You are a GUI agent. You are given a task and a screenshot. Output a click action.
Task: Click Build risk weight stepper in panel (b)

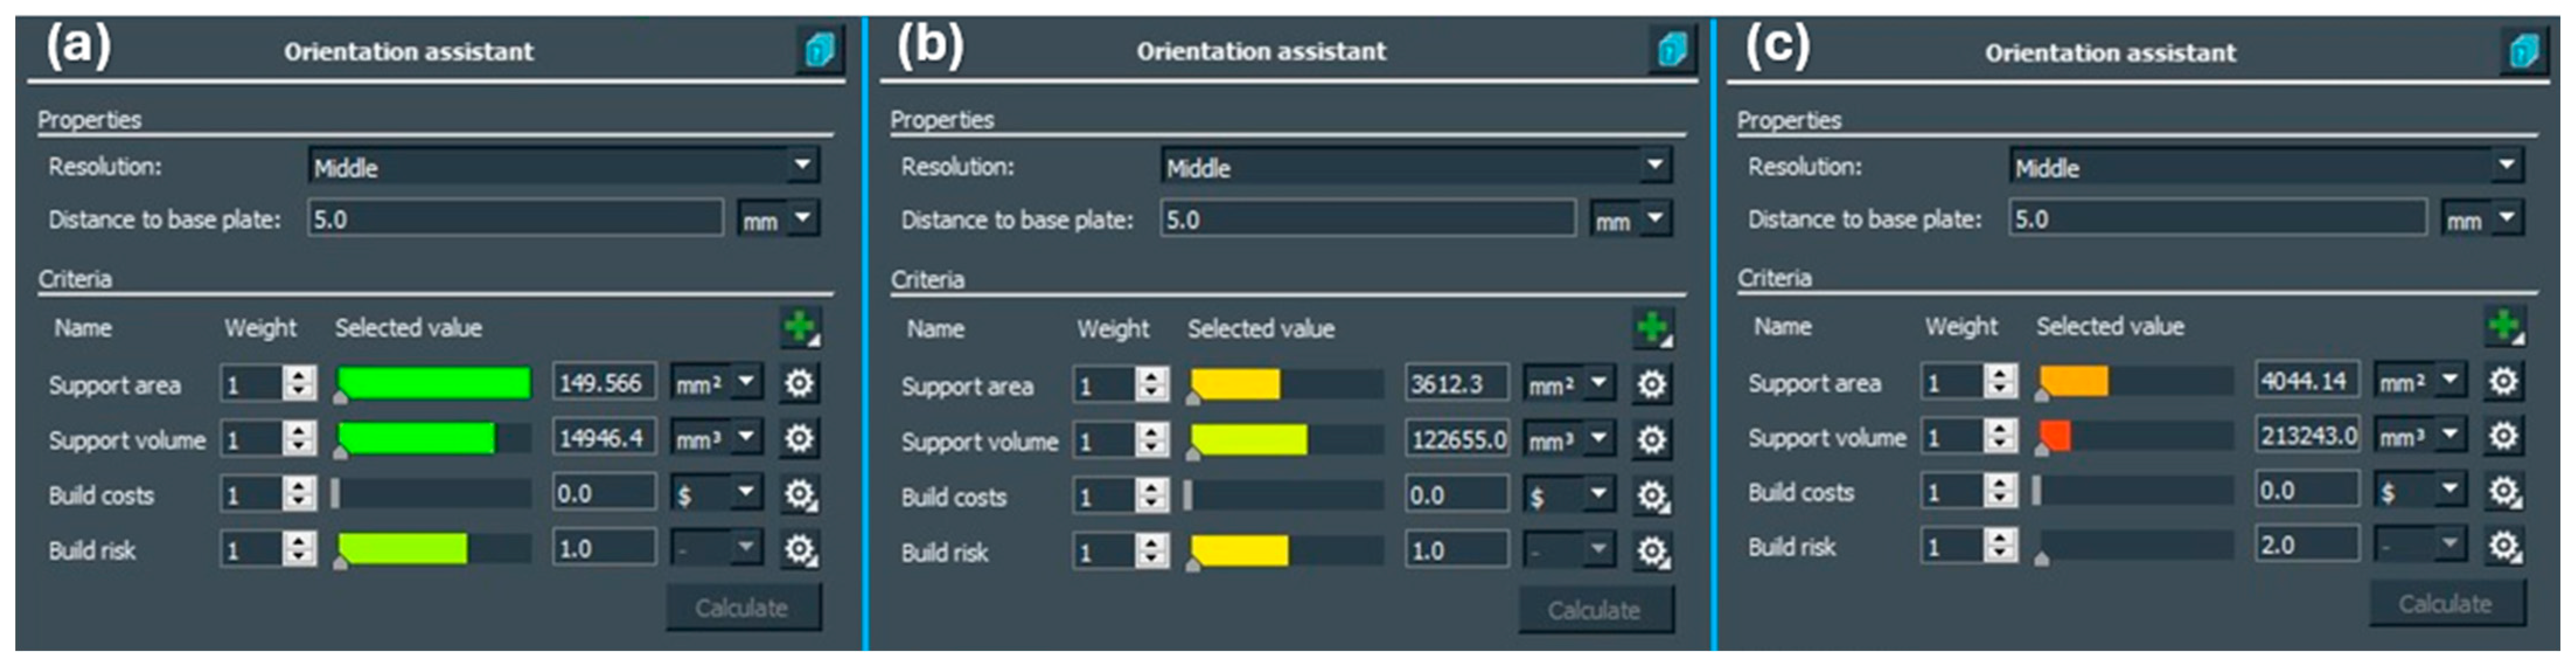1152,551
